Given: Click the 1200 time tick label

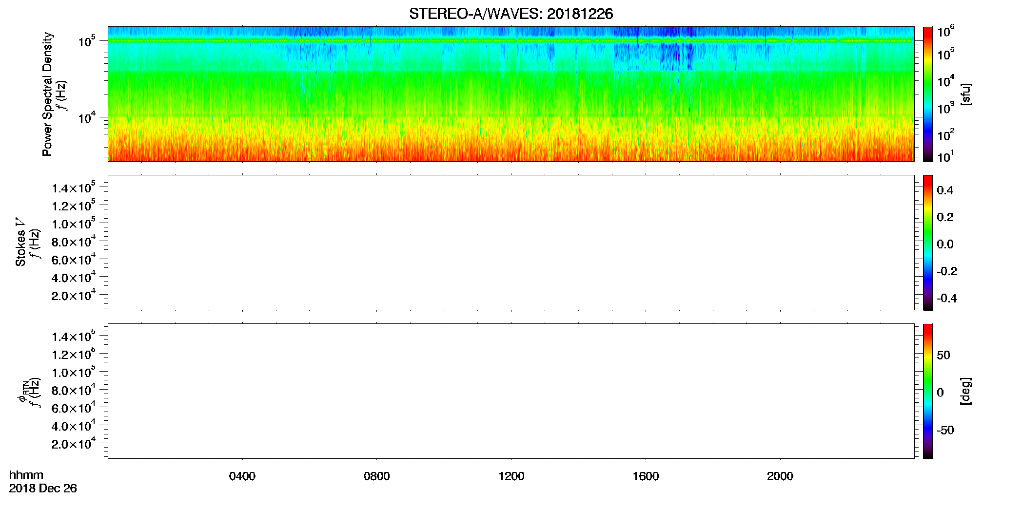Looking at the screenshot, I should tap(511, 476).
